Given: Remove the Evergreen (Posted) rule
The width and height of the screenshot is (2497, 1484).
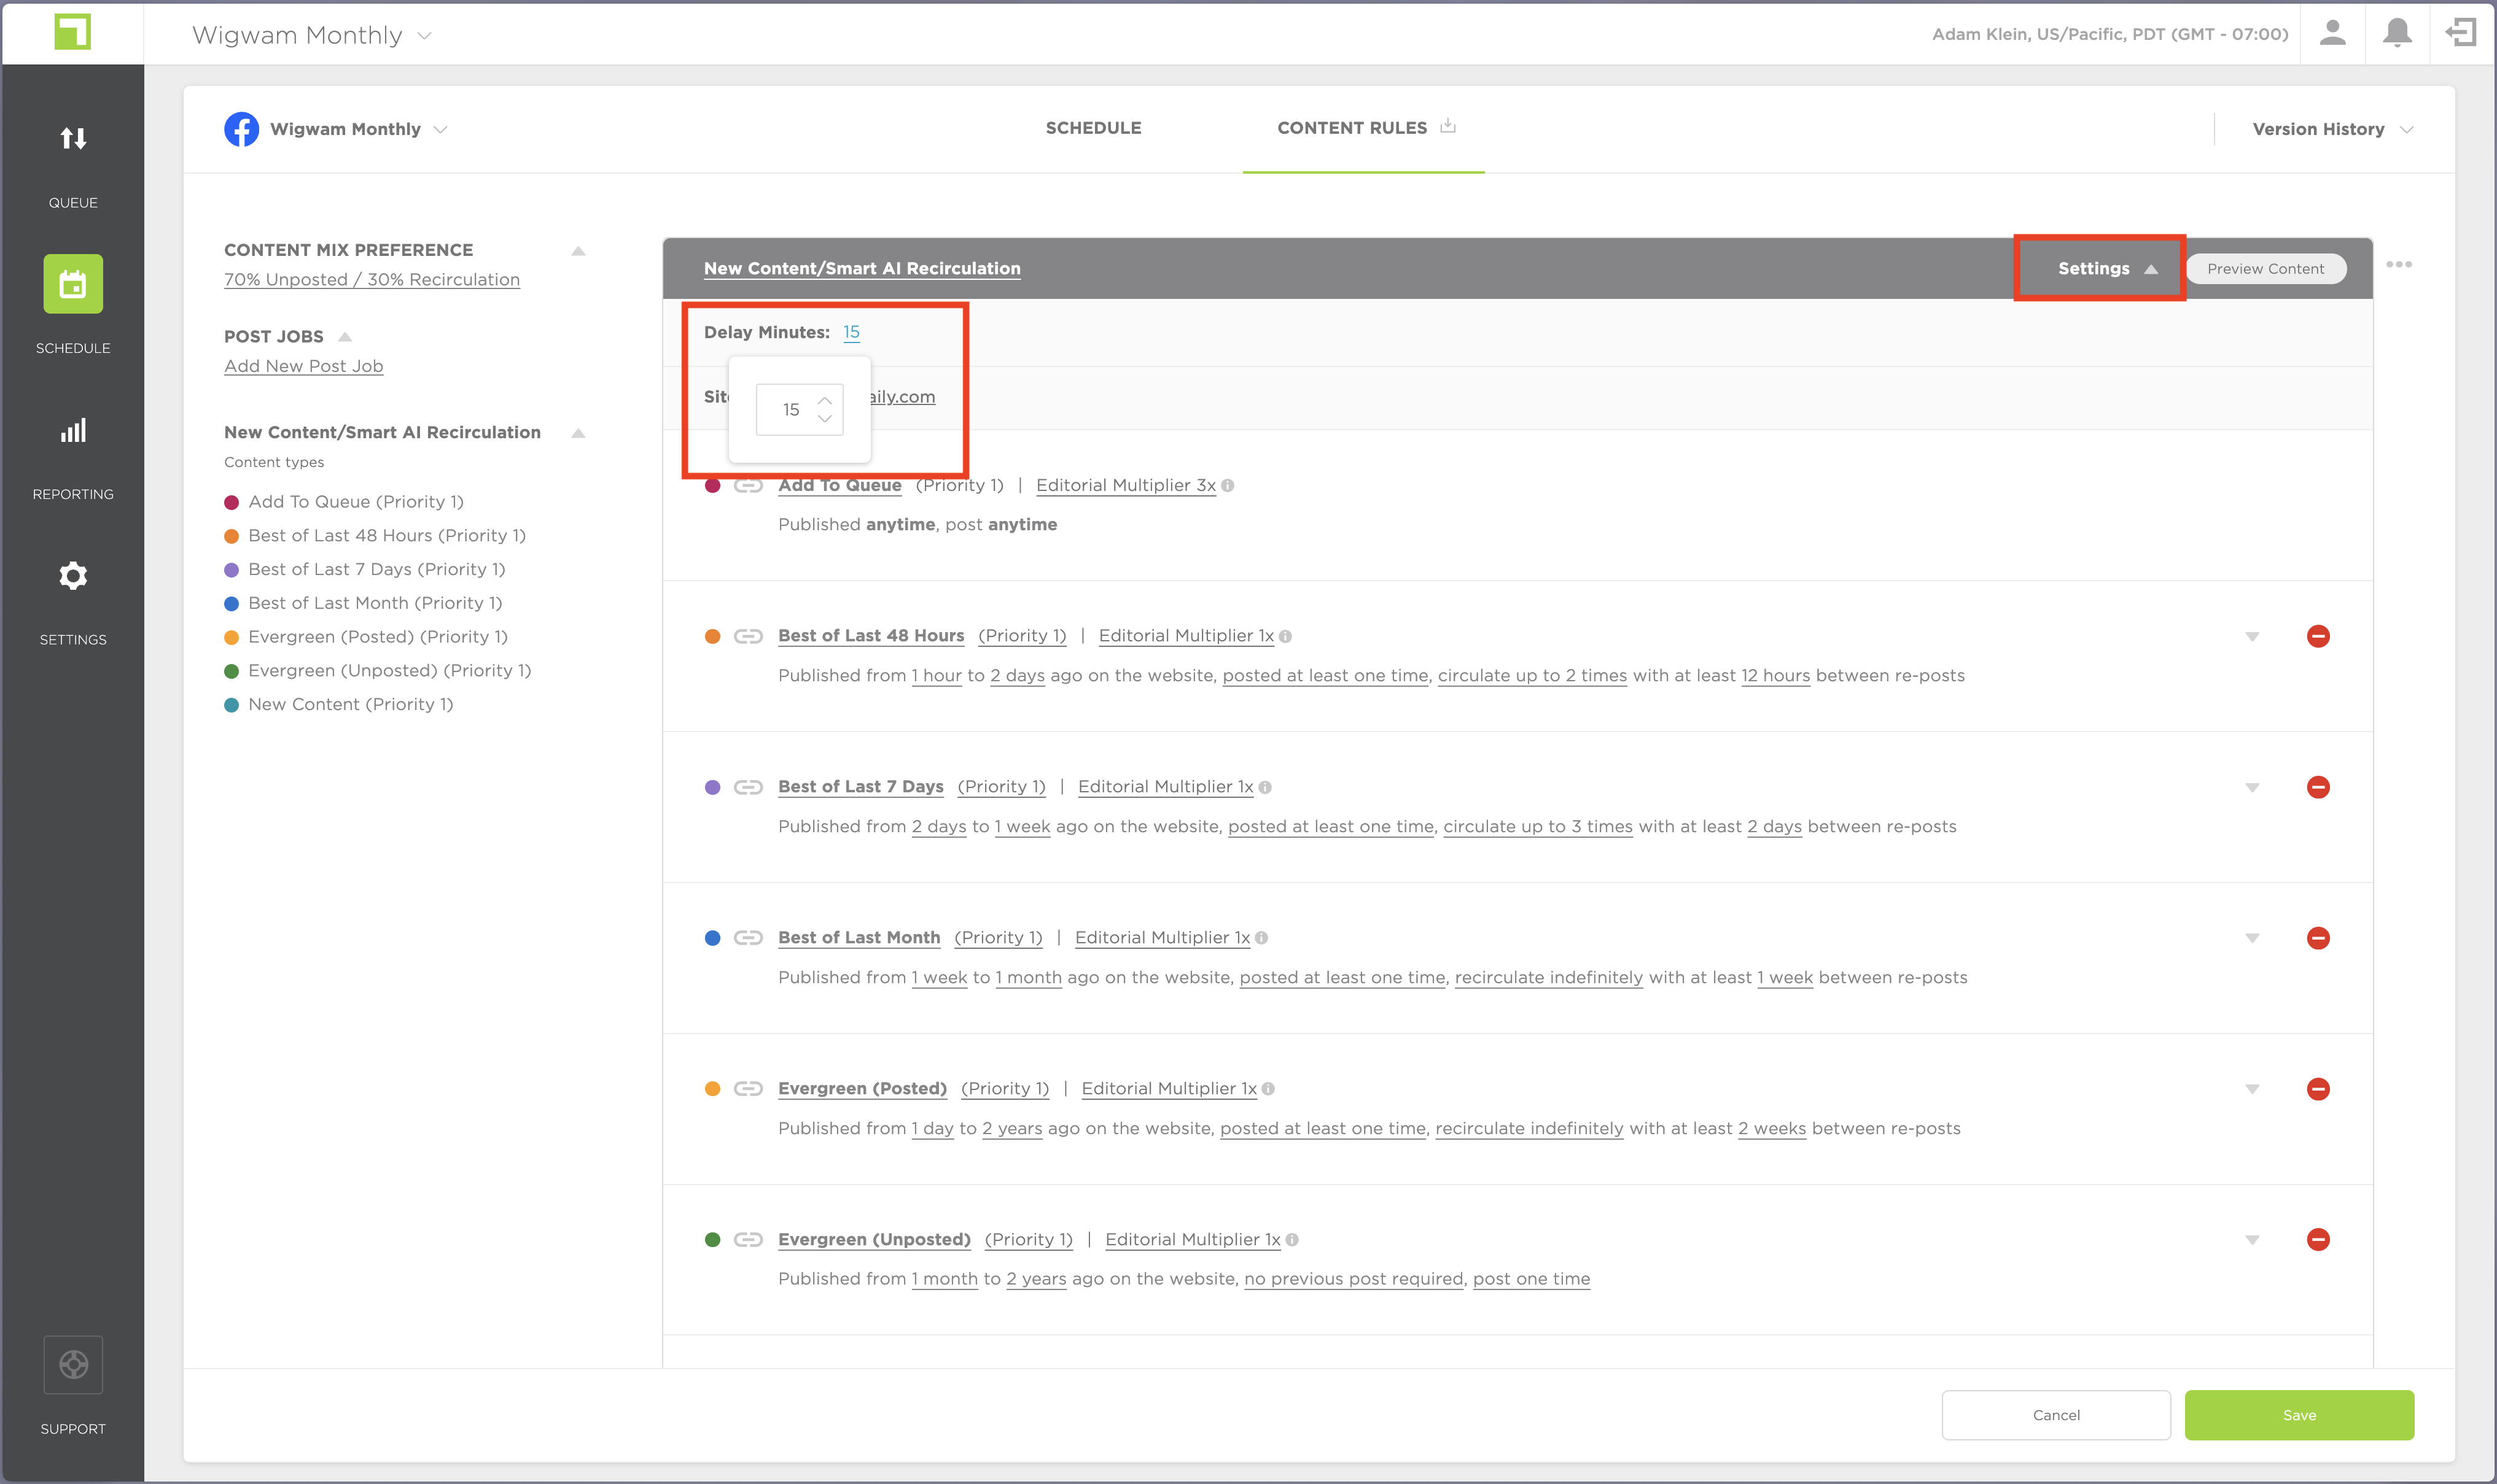Looking at the screenshot, I should pos(2318,1089).
